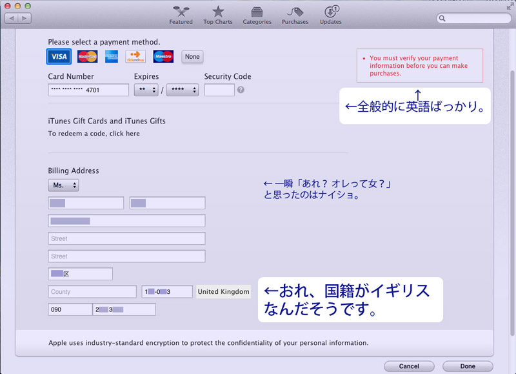Screen dimensions: 516x374
Task: Select Maestro card payment icon
Action: 163,57
